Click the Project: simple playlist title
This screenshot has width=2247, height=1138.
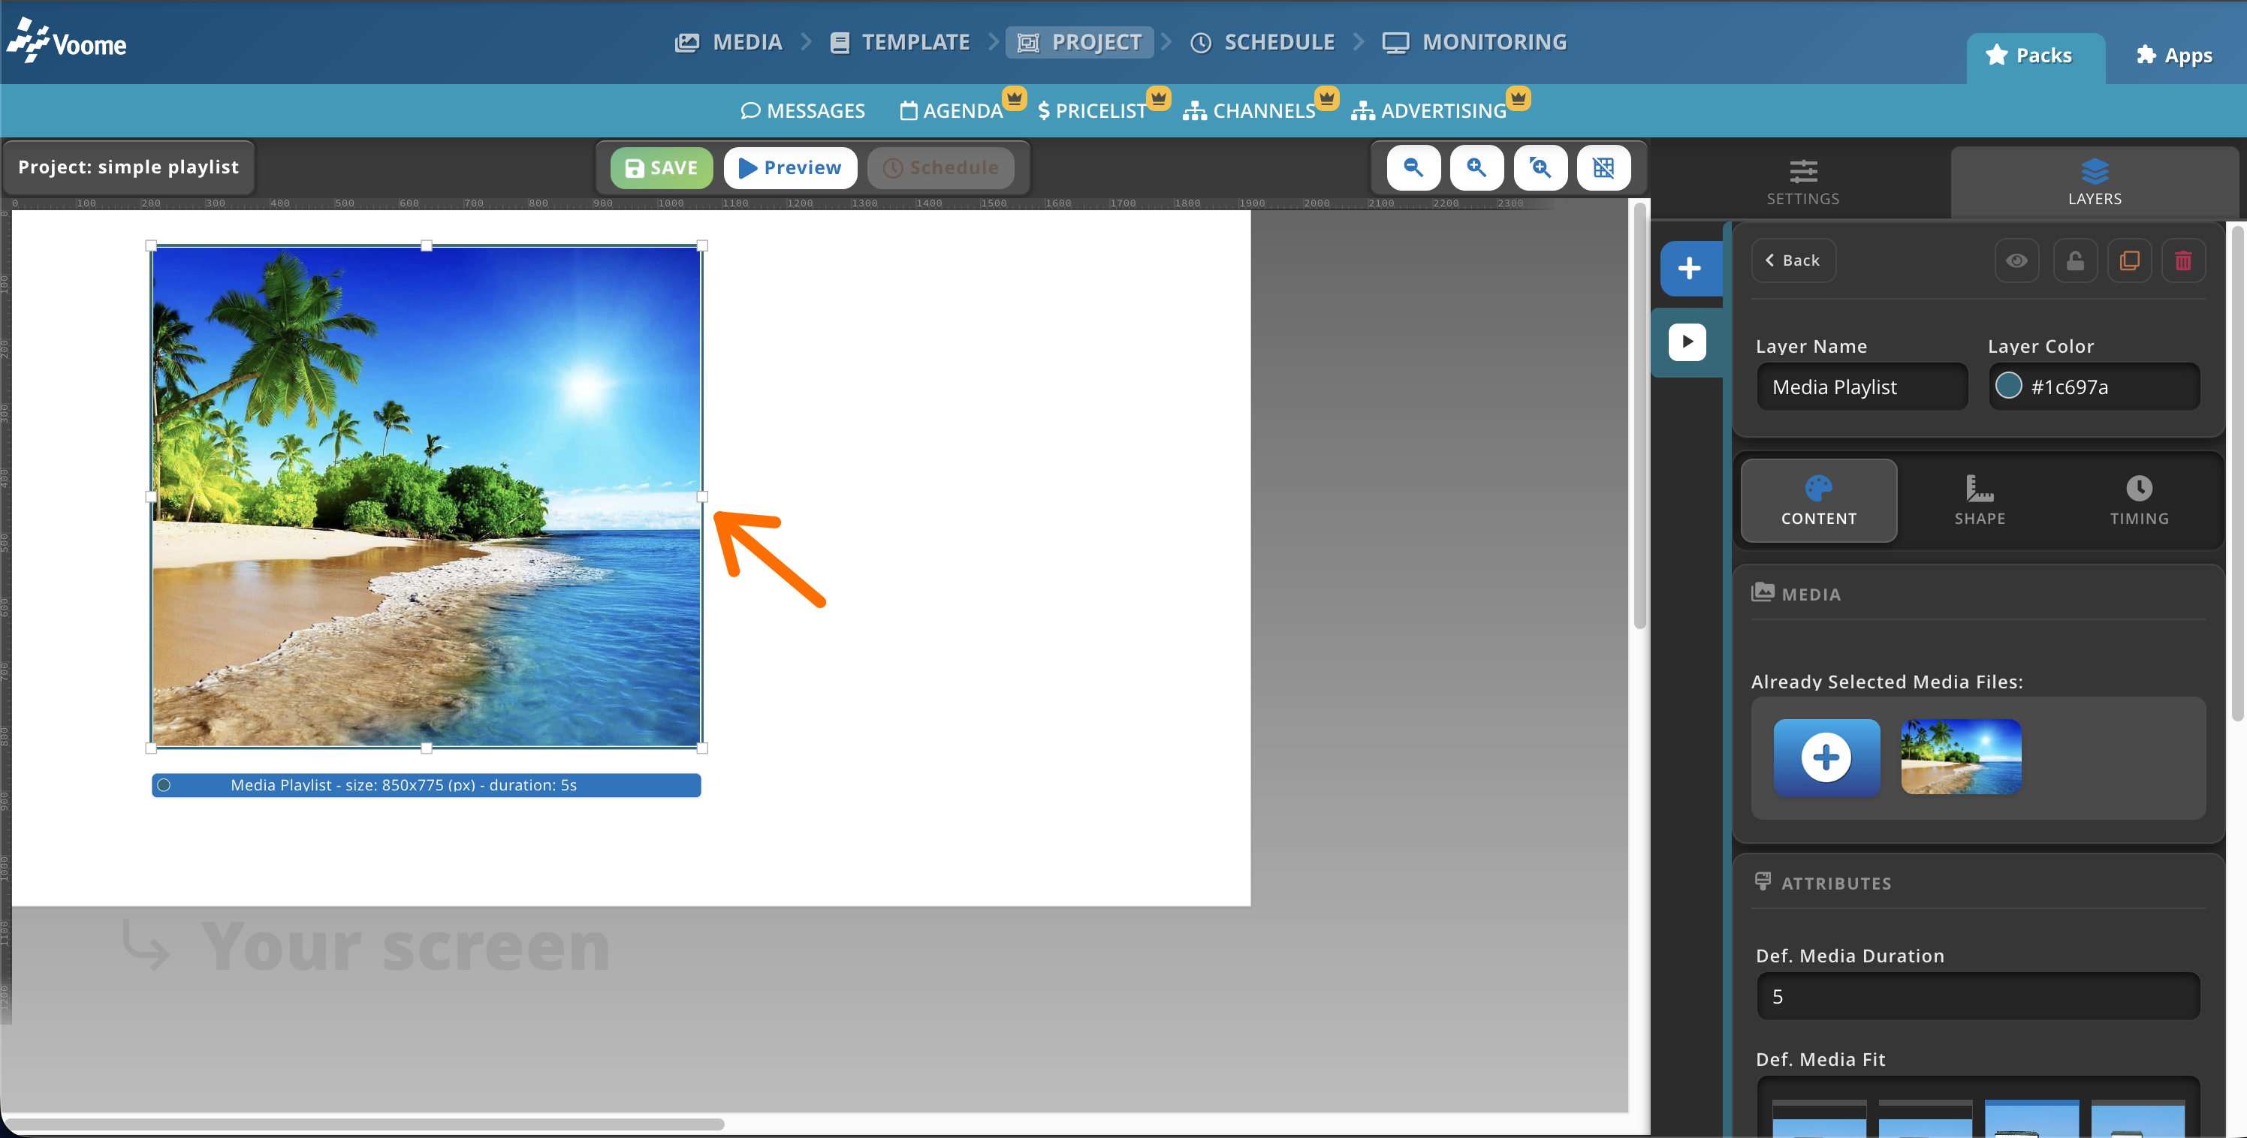click(x=128, y=167)
